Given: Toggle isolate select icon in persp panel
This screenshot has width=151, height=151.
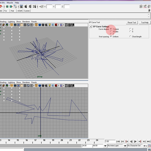Looking at the screenshot, I should point(61,25).
